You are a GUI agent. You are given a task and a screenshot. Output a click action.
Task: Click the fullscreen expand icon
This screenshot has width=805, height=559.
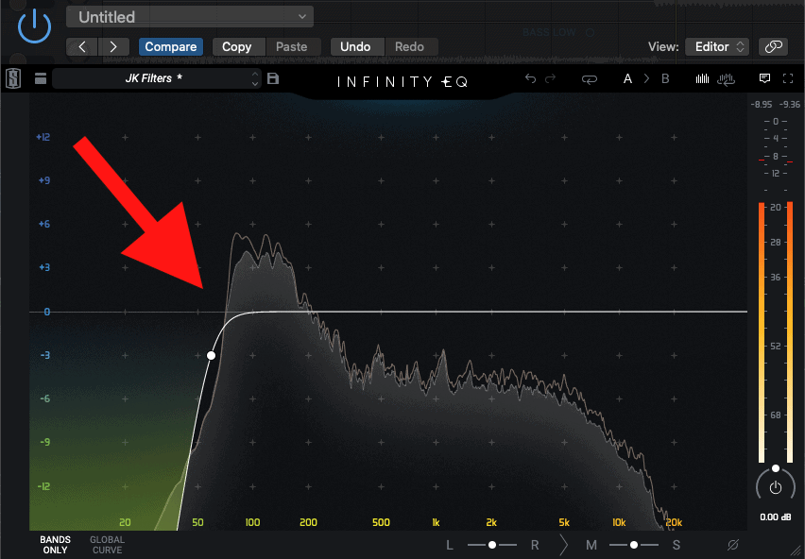pos(788,78)
